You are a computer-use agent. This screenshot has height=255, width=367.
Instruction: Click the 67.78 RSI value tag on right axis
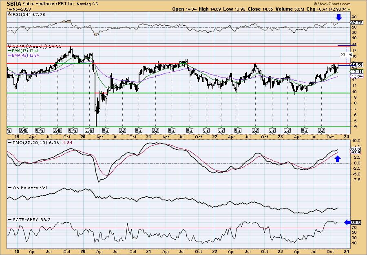(357, 22)
